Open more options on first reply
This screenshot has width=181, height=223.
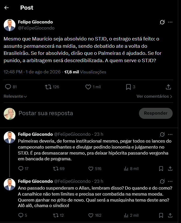(170, 134)
